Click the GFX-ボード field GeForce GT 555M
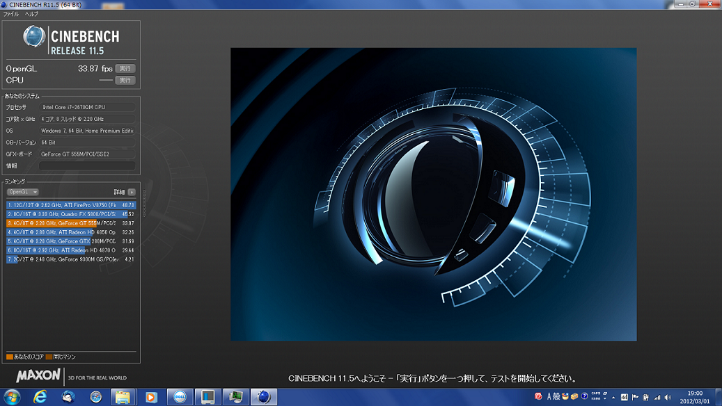The image size is (722, 406). [87, 154]
